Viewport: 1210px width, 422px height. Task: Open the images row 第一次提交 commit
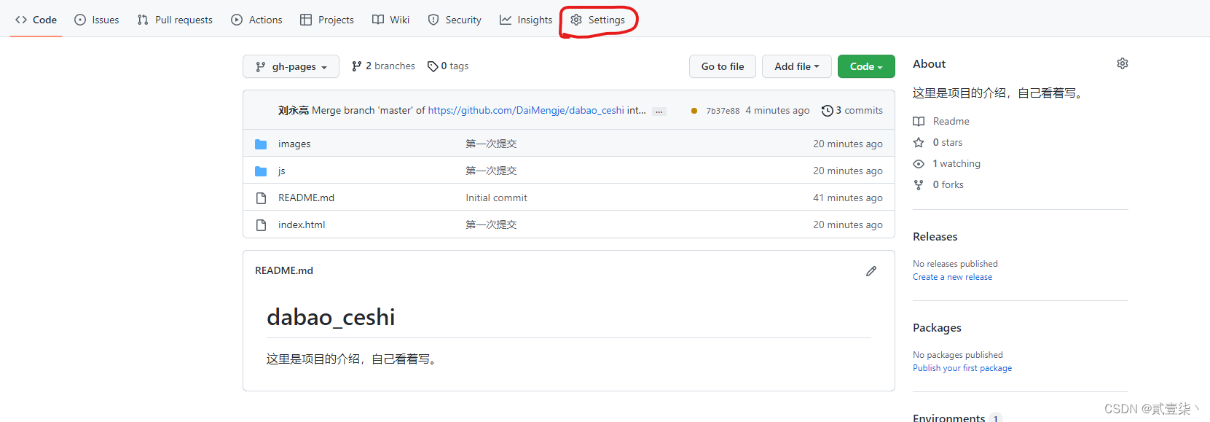pyautogui.click(x=491, y=144)
